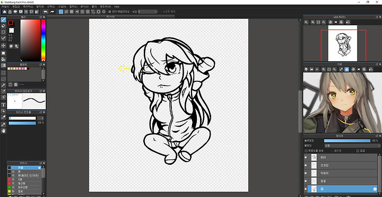Turn snap off with the highlighted snap icon
The width and height of the screenshot is (382, 197).
coord(61,12)
